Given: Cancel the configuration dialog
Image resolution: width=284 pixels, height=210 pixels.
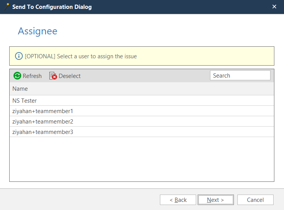Looking at the screenshot, I should [x=255, y=200].
